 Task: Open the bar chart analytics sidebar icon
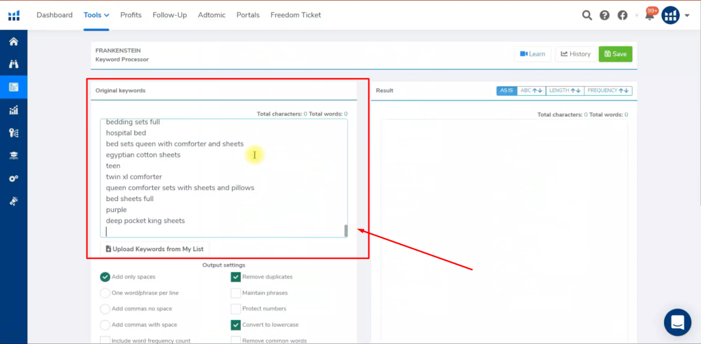tap(14, 110)
